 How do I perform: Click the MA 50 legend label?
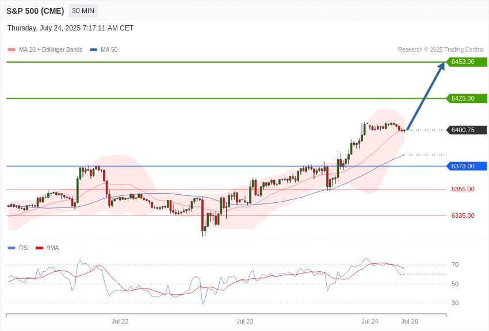[x=109, y=50]
